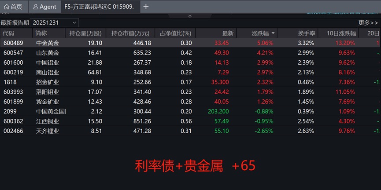The height and width of the screenshot is (190, 381).
Task: Open the 首页 home tab
Action: coord(14,7)
